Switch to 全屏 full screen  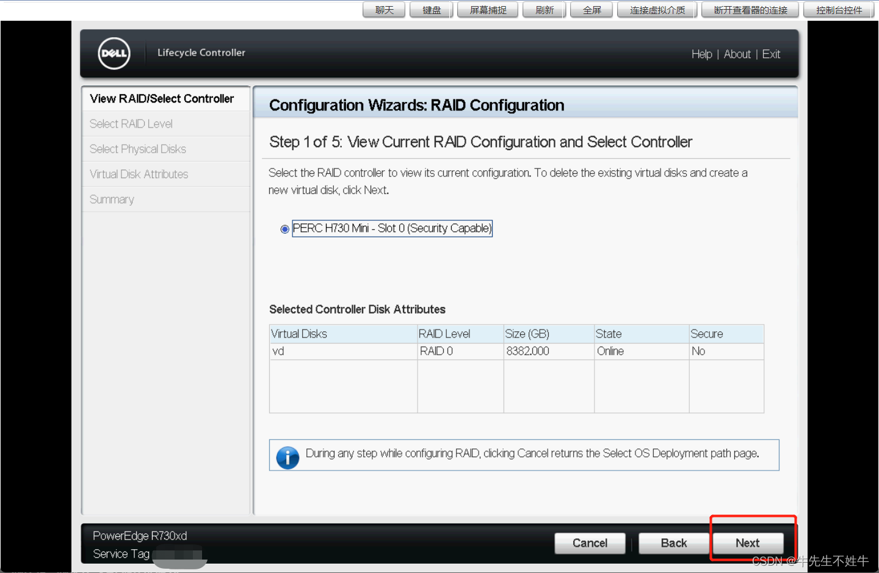[x=592, y=10]
